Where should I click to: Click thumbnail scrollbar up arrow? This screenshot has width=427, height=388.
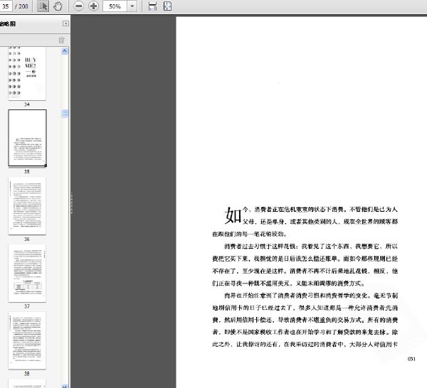(65, 51)
